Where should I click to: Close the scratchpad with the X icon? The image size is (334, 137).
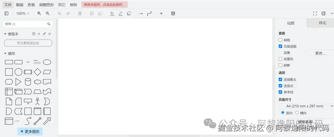[x=49, y=34]
